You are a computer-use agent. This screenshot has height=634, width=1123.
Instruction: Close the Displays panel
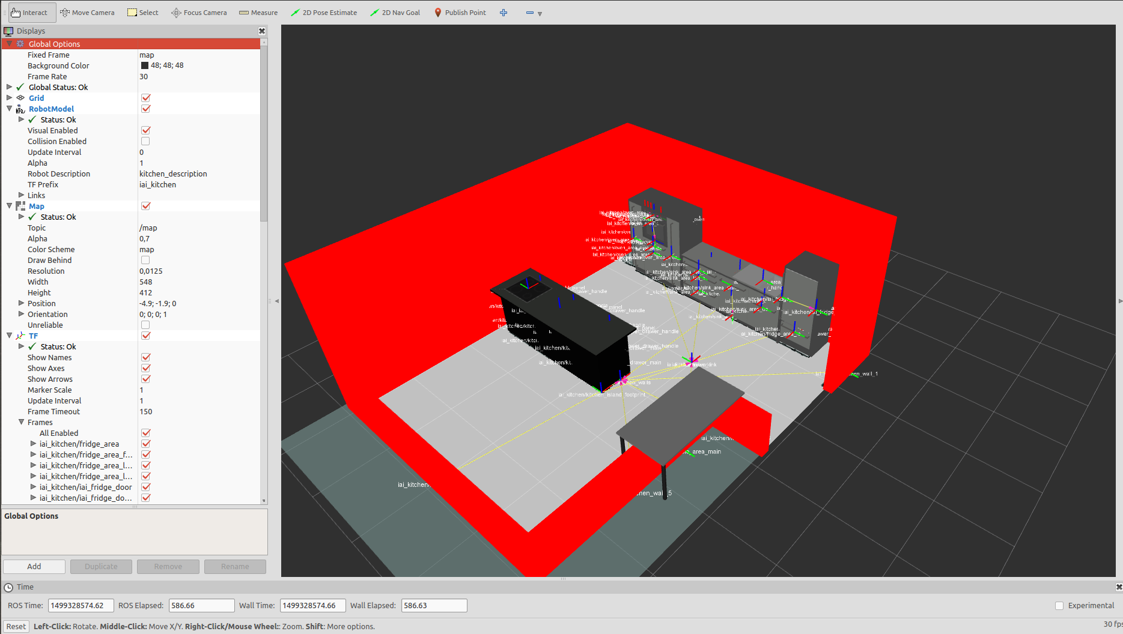pyautogui.click(x=262, y=31)
